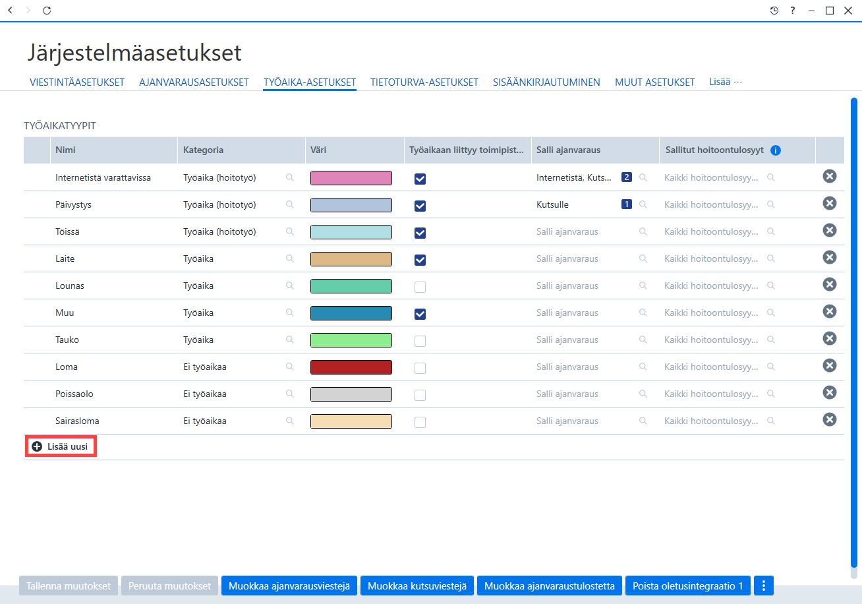Screen dimensions: 862x604
Task: Click hoitoontulosyyt search icon in Töissä row
Action: 770,231
